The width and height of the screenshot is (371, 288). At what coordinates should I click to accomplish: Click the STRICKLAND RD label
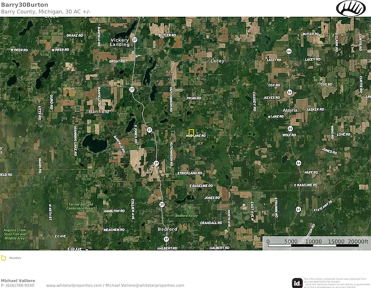pyautogui.click(x=190, y=173)
